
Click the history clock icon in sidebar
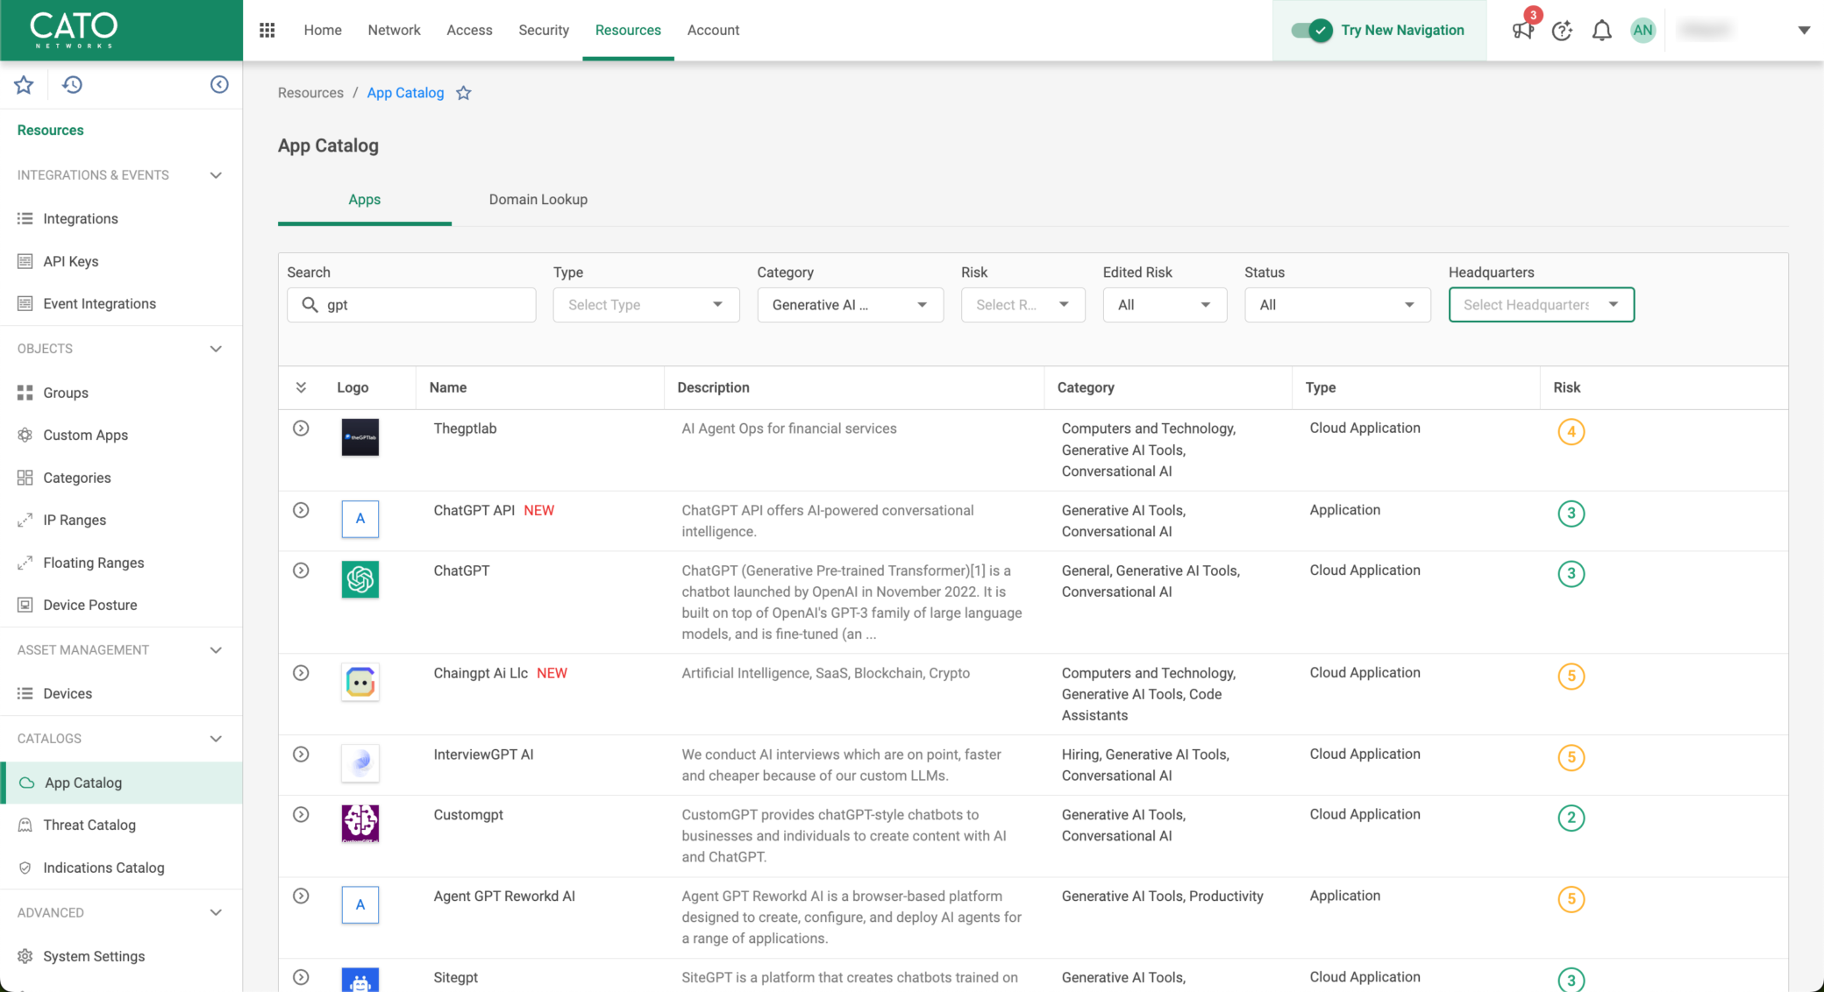point(72,84)
